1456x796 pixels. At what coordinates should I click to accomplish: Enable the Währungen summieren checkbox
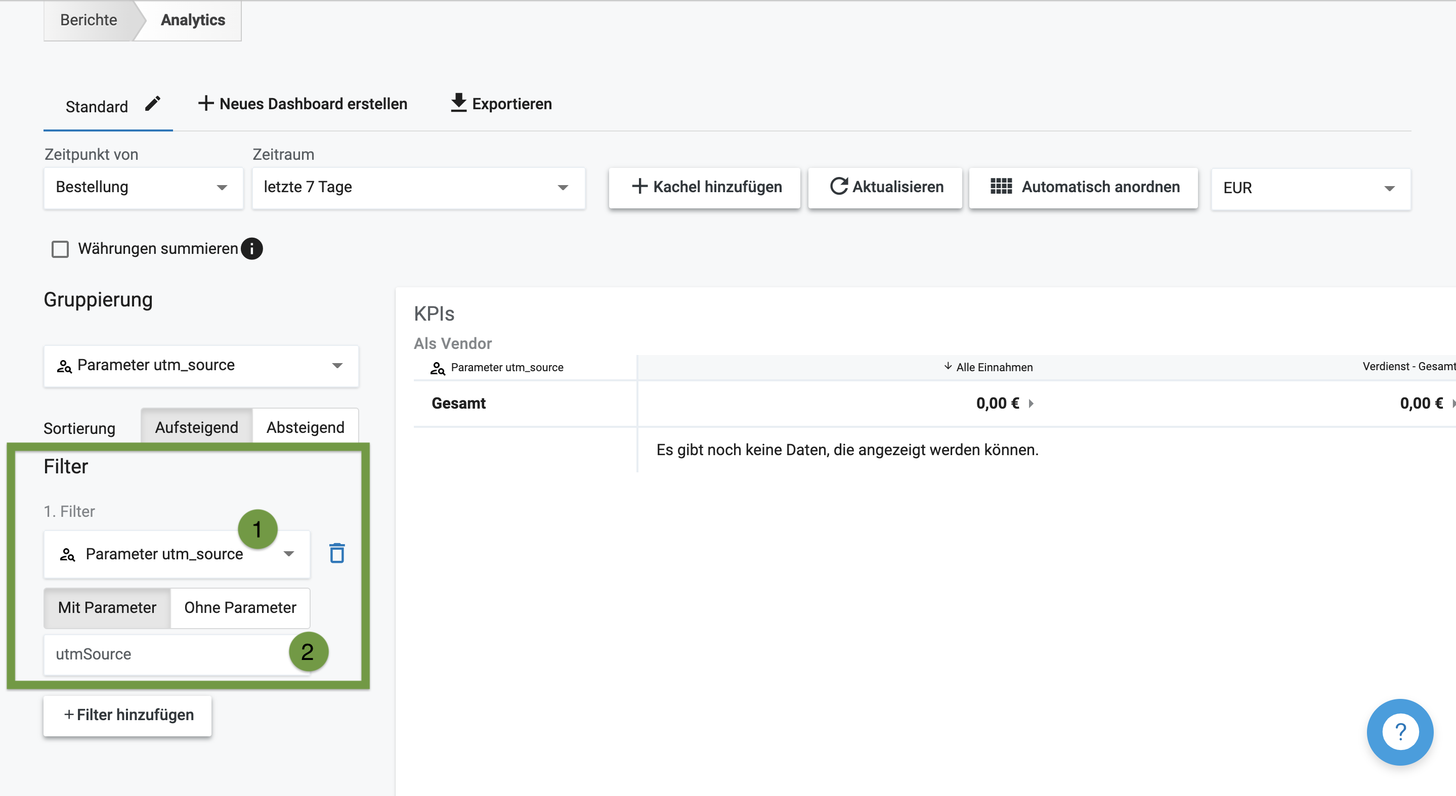click(60, 249)
